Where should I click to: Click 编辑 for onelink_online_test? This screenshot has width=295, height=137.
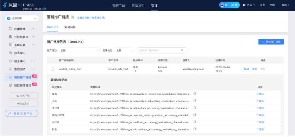246,69
